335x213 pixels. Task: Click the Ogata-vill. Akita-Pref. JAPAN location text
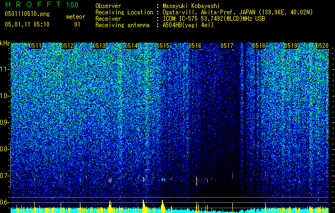coord(238,12)
